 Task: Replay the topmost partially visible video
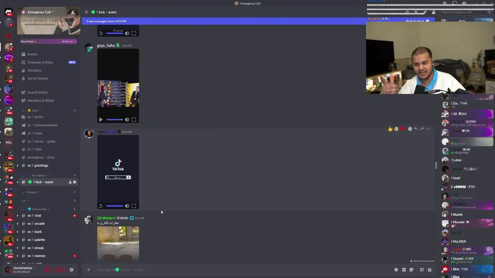click(x=101, y=33)
